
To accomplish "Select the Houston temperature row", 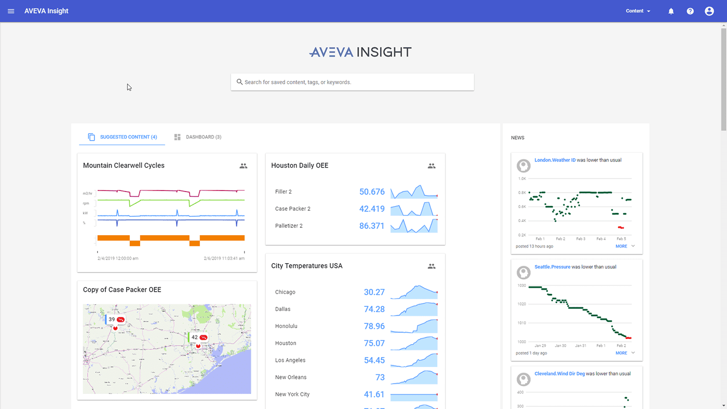I will 356,343.
